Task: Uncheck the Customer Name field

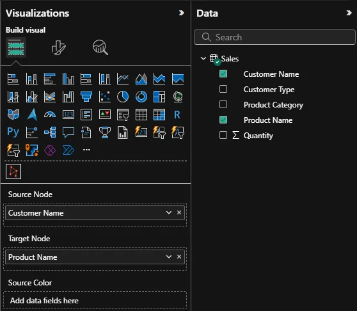Action: [223, 74]
